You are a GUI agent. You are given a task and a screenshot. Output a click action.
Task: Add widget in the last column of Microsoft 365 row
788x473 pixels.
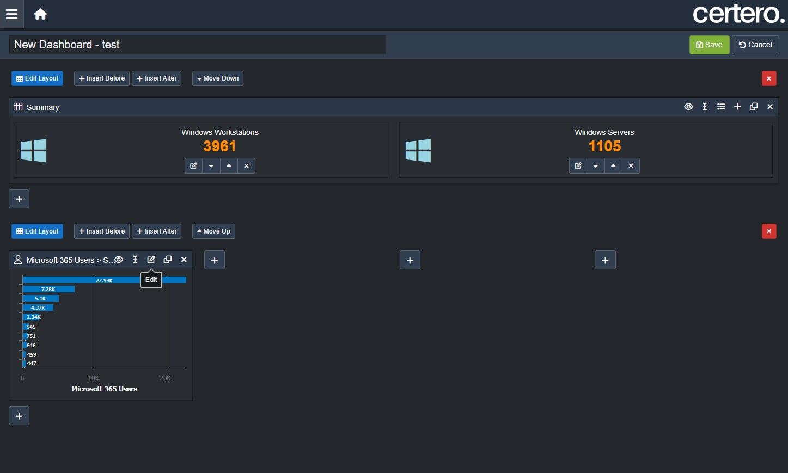coord(605,261)
